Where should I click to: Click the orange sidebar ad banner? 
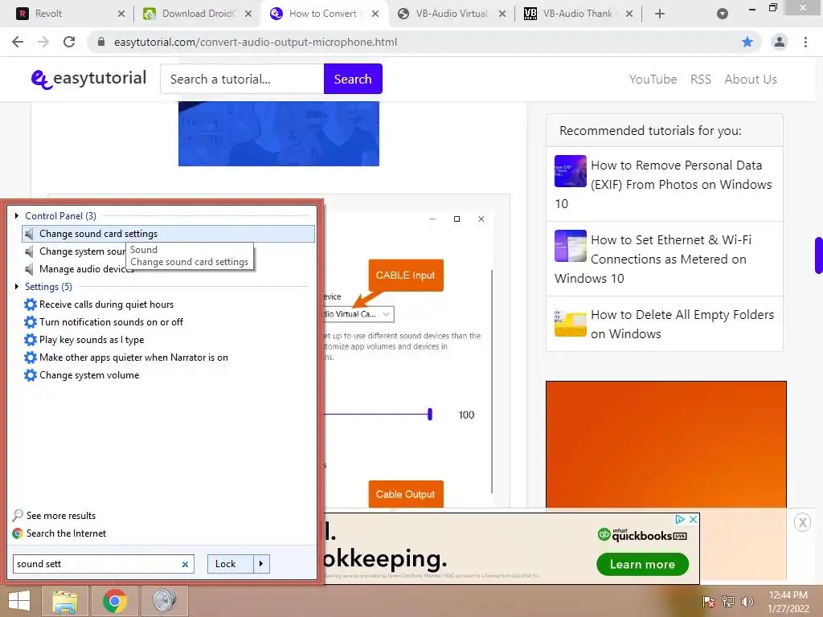pyautogui.click(x=666, y=443)
